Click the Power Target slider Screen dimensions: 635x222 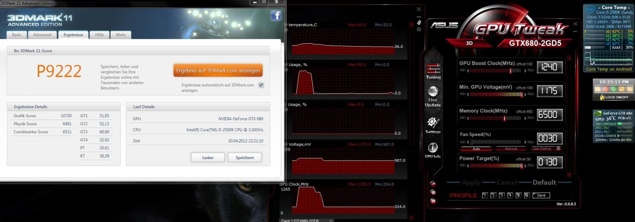496,166
